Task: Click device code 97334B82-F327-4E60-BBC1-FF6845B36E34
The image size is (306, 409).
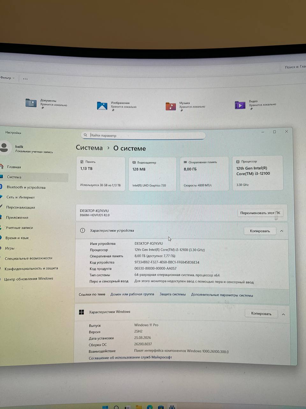Action: 167,262
